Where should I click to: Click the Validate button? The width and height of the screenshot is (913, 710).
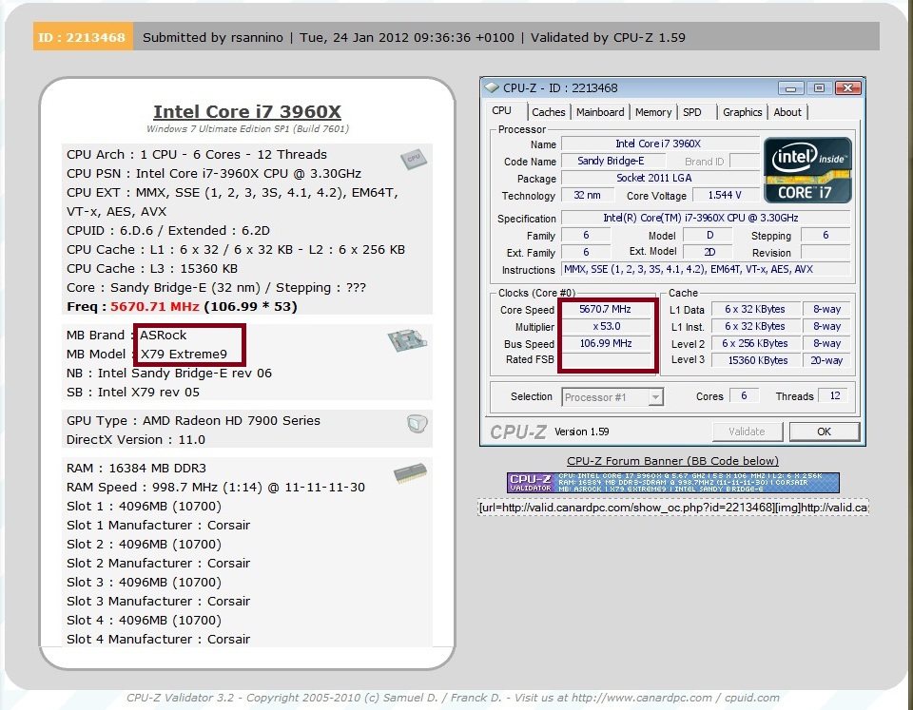748,432
